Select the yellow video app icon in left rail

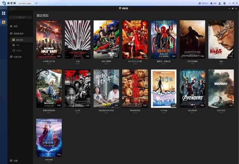tap(3, 22)
